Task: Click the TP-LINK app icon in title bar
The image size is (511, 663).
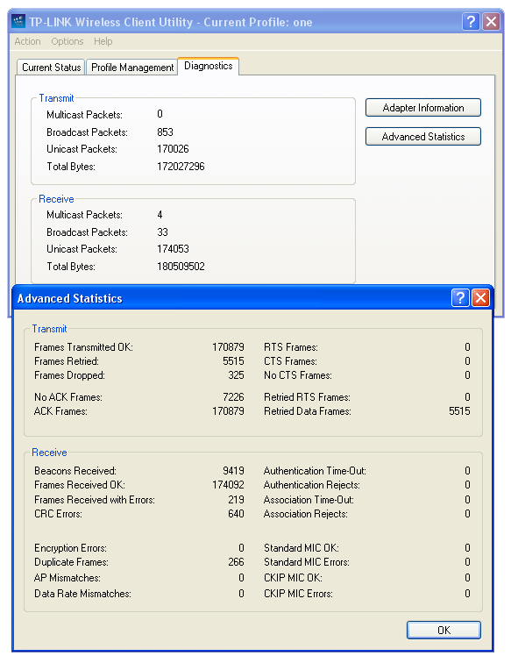Action: click(18, 21)
